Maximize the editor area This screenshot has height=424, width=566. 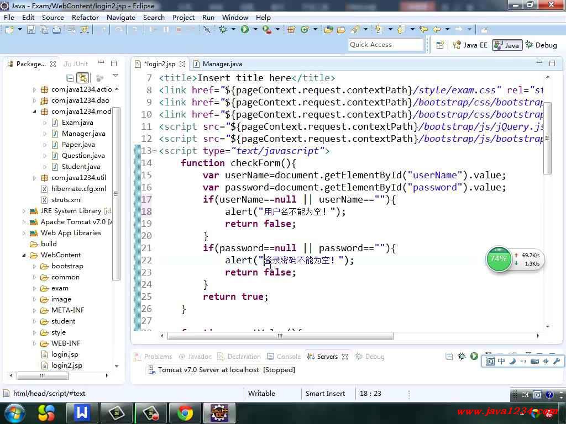(x=552, y=63)
